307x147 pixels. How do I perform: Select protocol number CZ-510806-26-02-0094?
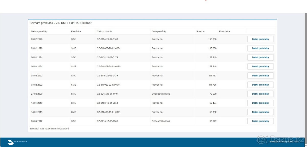tap(108, 48)
